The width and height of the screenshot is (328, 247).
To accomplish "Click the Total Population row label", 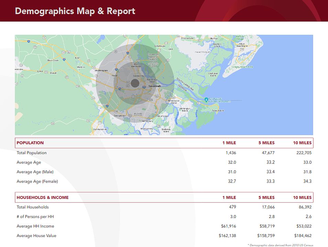I will (x=32, y=153).
